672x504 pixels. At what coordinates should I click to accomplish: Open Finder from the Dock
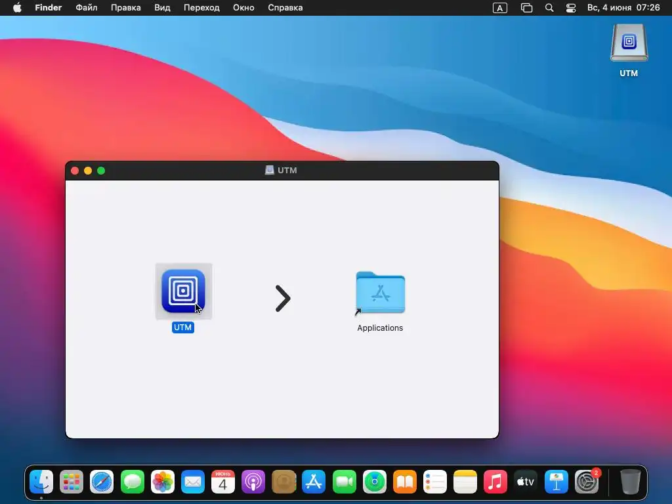(x=41, y=482)
